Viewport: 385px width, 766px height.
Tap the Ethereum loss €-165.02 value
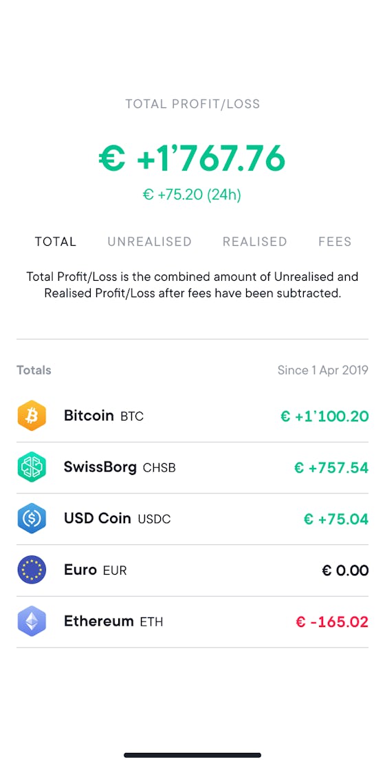click(332, 622)
